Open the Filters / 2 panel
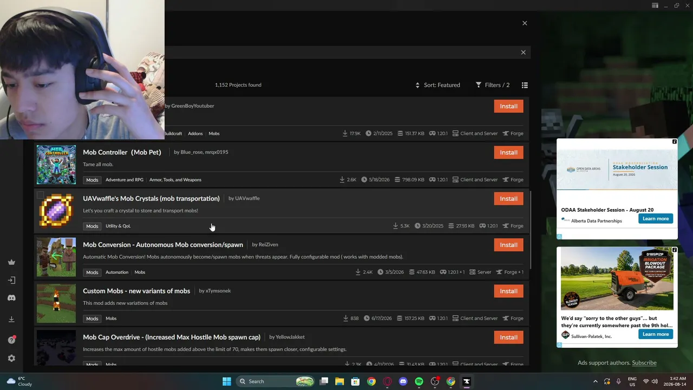Image resolution: width=693 pixels, height=390 pixels. point(493,85)
